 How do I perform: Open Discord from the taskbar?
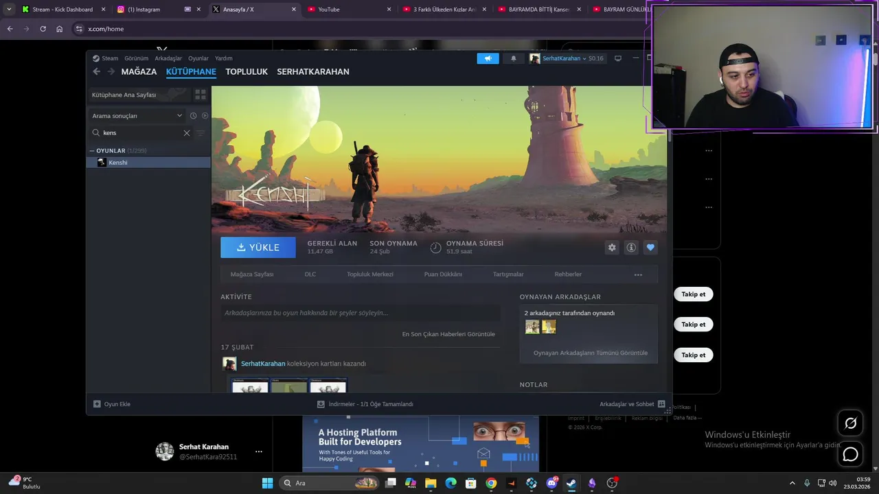pos(551,483)
